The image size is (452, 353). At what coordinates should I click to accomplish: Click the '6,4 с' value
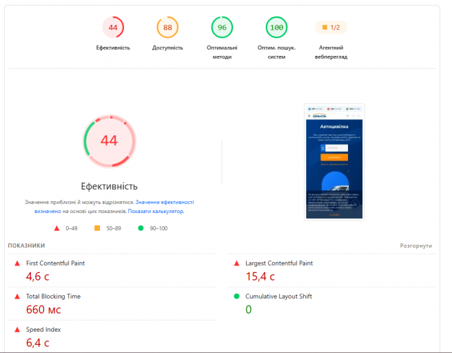click(x=37, y=343)
